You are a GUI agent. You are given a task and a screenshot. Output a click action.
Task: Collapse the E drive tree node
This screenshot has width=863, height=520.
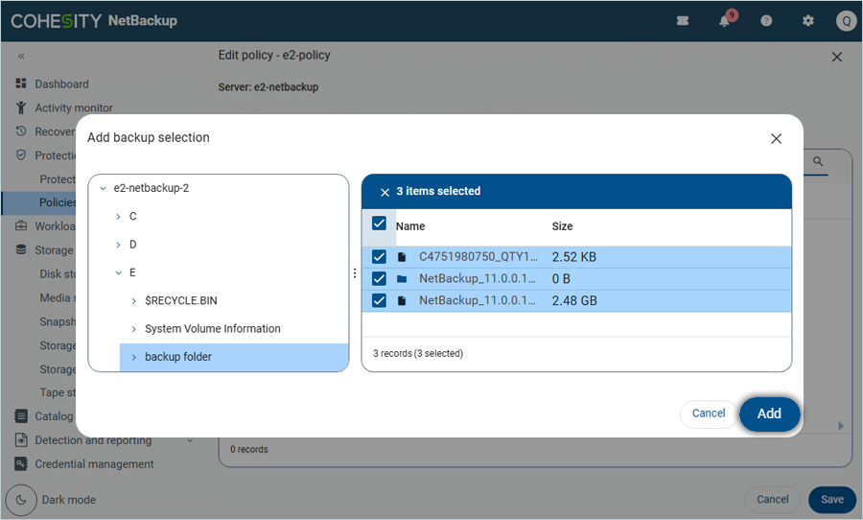(118, 272)
